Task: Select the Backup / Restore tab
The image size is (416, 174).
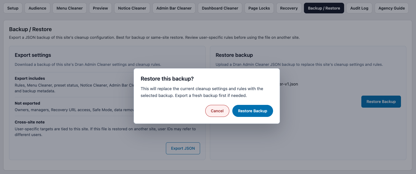Action: pos(324,8)
